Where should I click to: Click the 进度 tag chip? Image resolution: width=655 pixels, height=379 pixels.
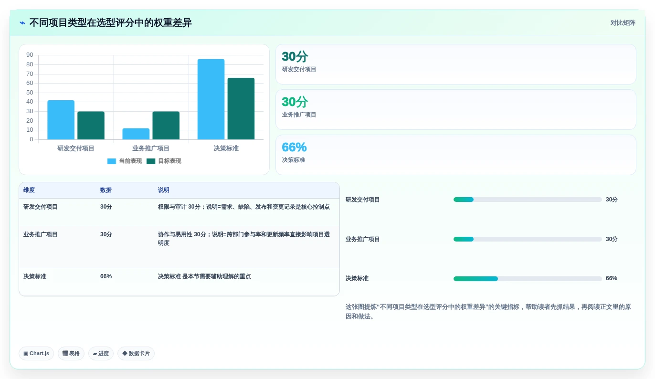tap(101, 354)
